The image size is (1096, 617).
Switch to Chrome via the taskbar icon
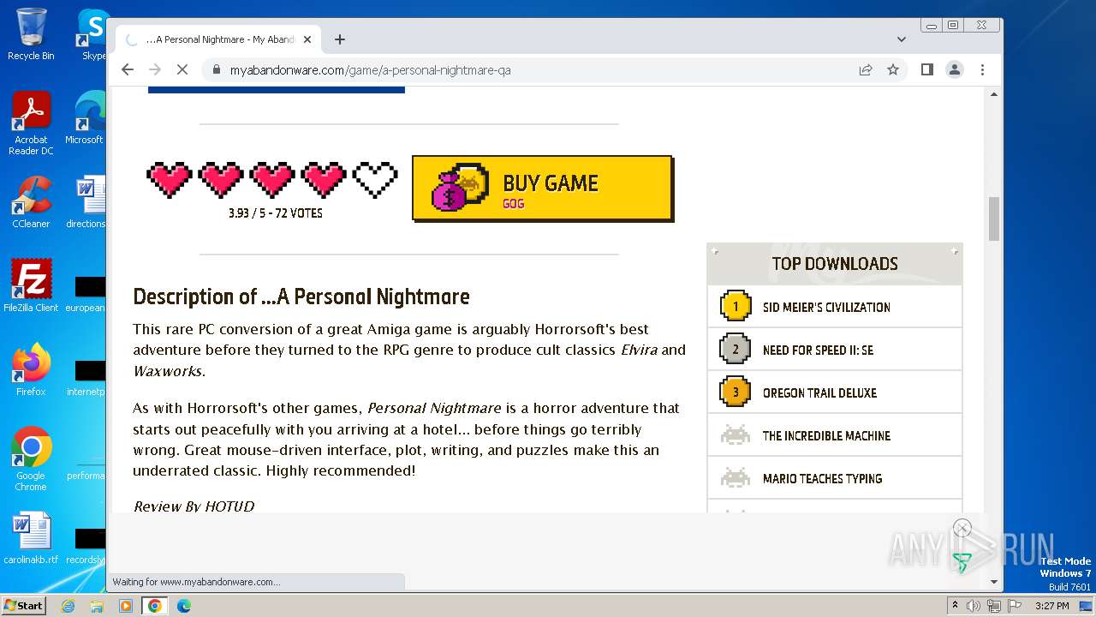[155, 606]
